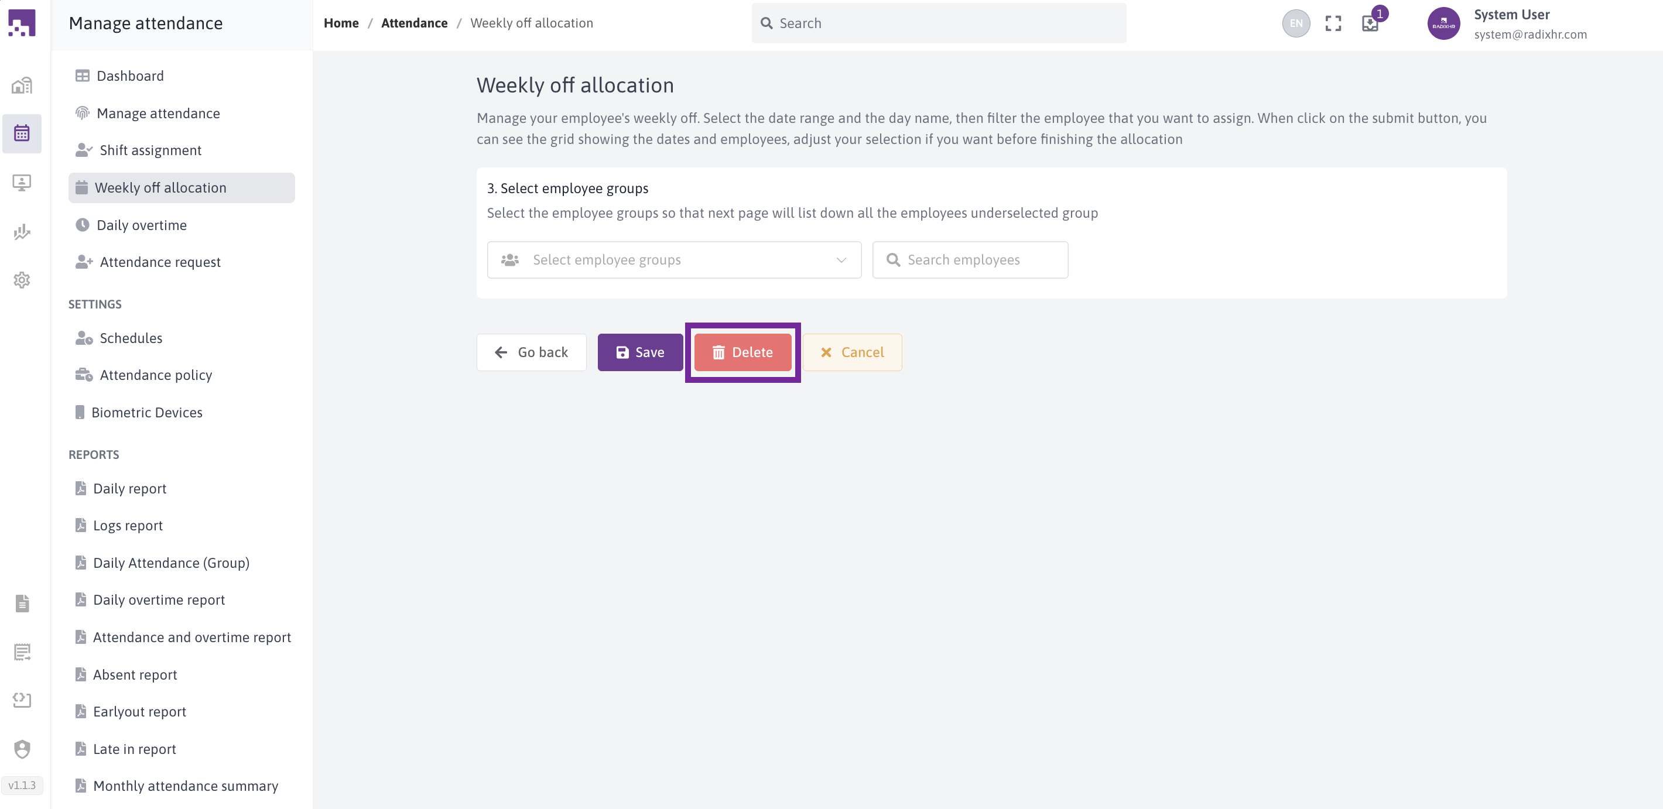Click the Save button
1663x809 pixels.
(x=640, y=352)
